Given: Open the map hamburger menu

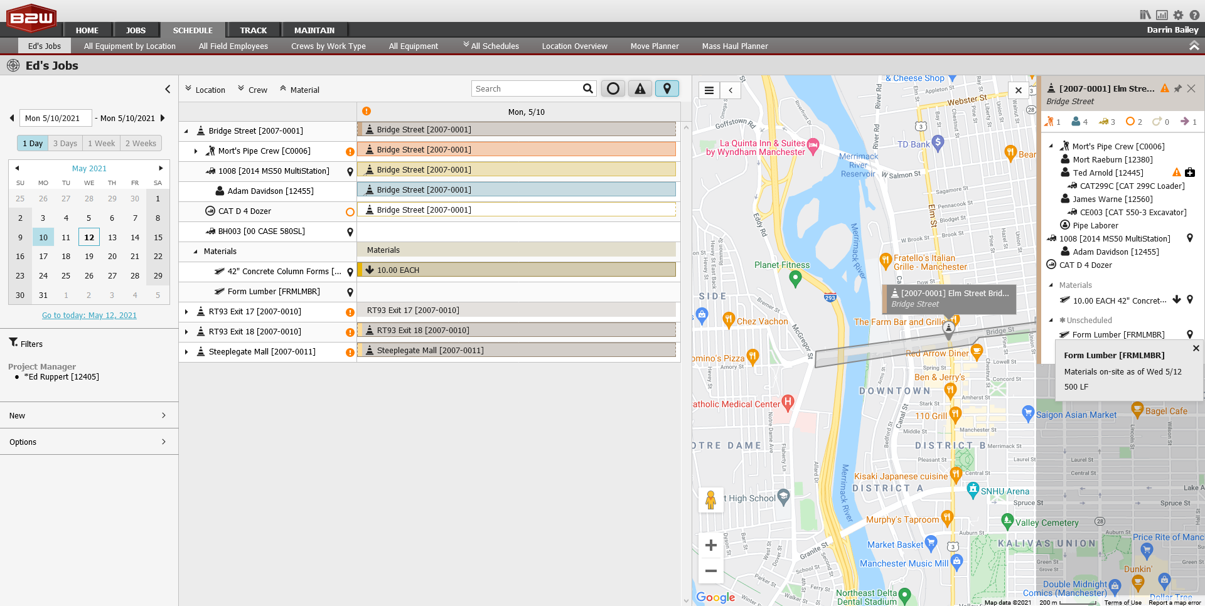Looking at the screenshot, I should (709, 90).
